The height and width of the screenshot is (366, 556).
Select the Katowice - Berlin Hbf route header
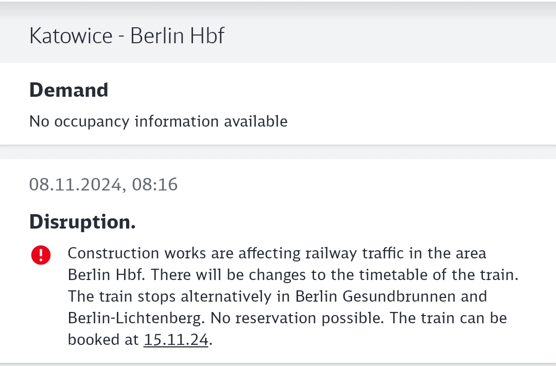click(127, 36)
